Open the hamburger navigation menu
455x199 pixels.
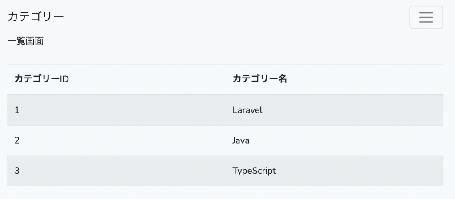pyautogui.click(x=426, y=17)
